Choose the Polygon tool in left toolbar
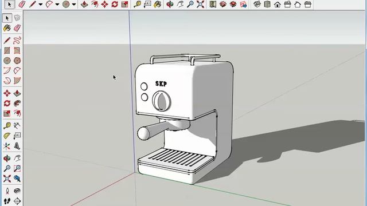 point(17,61)
